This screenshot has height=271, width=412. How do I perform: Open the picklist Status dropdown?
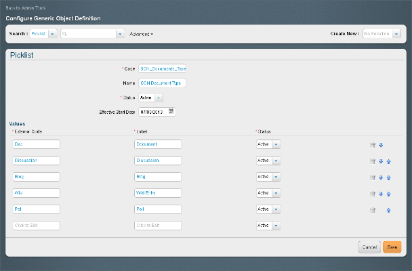pos(159,98)
